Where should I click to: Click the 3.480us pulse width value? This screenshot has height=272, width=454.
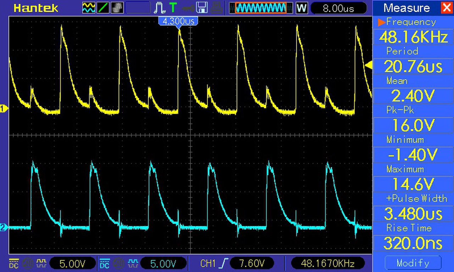(413, 214)
